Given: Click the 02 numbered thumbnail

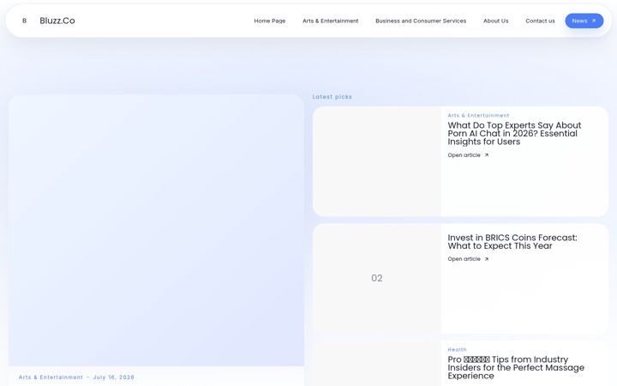Looking at the screenshot, I should pos(376,278).
